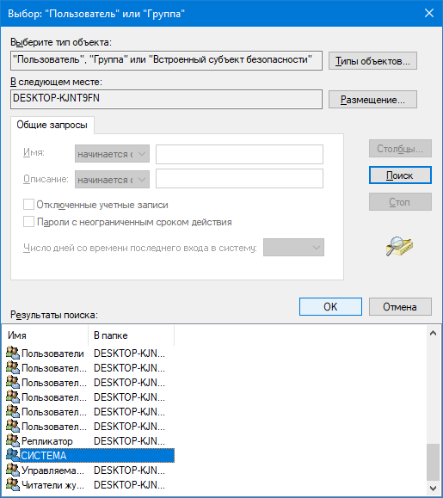Screen dimensions: 443x498
Task: Click the results scrollbar down arrow
Action: click(x=433, y=488)
